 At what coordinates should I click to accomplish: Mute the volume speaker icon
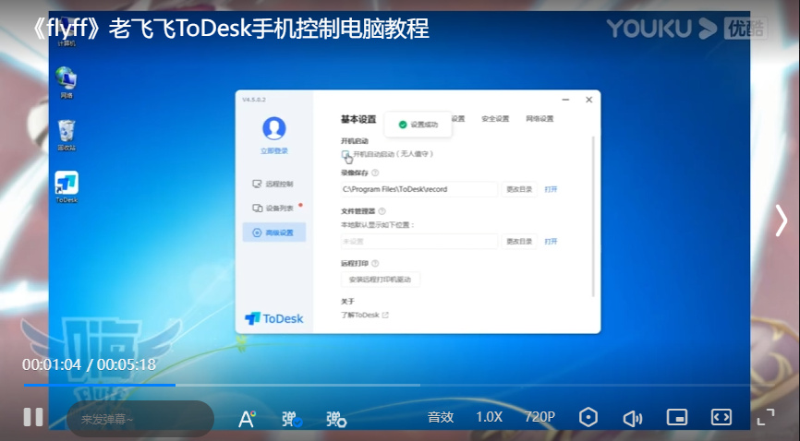click(633, 418)
